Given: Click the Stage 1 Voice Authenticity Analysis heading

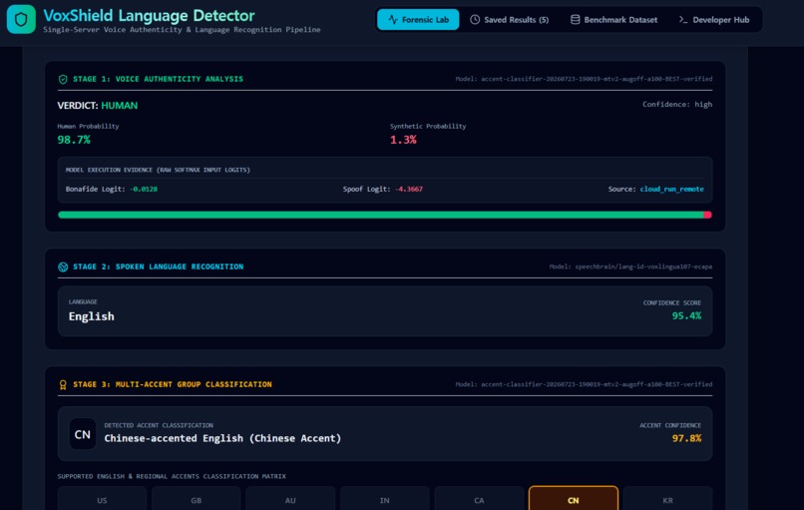Looking at the screenshot, I should point(158,79).
